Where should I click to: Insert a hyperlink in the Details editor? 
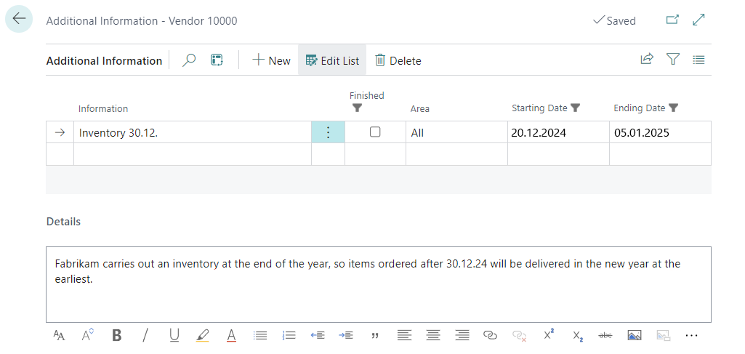(x=490, y=335)
